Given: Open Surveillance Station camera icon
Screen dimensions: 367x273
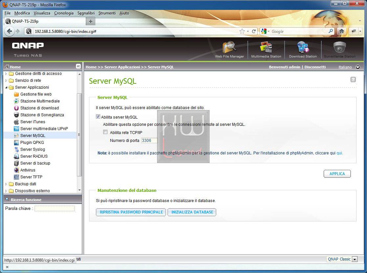Looking at the screenshot, I should [x=340, y=47].
